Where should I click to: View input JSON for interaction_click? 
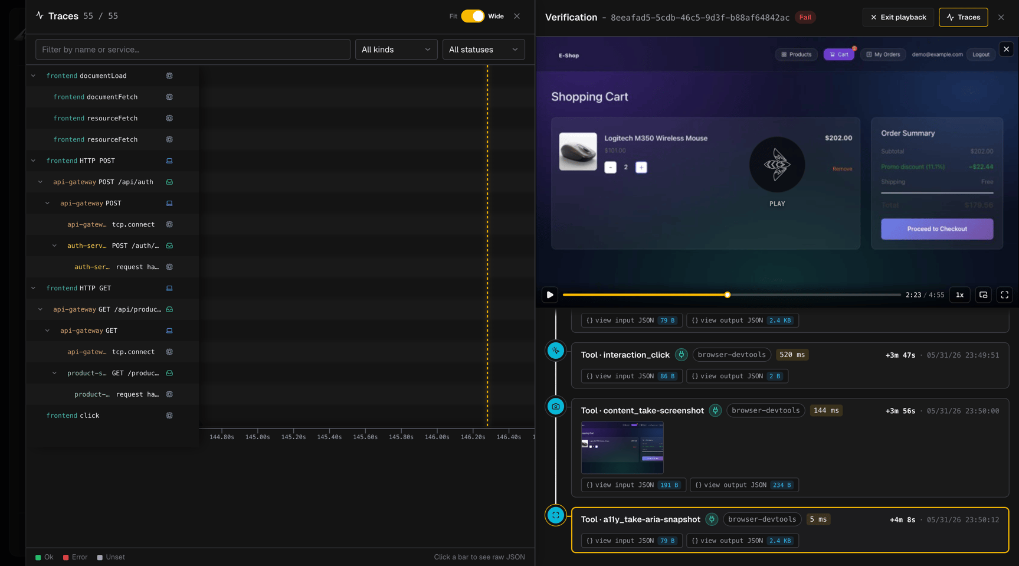[631, 376]
